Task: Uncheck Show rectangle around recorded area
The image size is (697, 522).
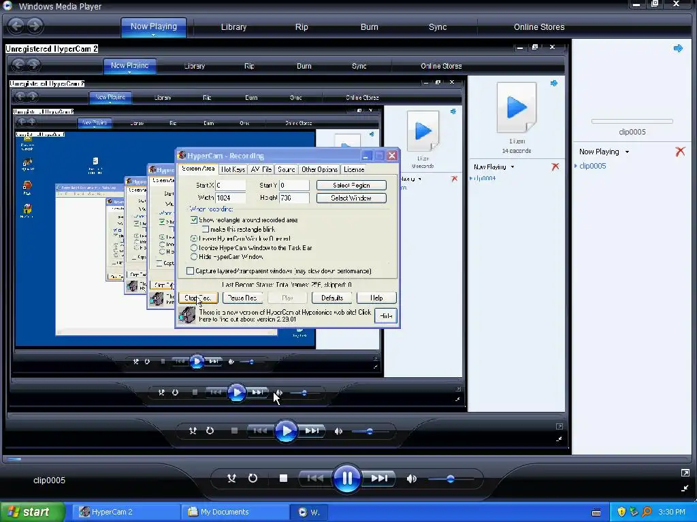Action: coord(194,220)
